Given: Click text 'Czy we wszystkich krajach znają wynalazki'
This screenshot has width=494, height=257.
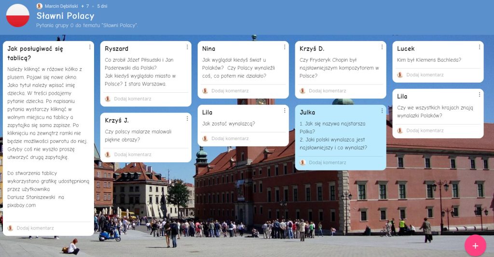Looking at the screenshot, I should [x=435, y=112].
